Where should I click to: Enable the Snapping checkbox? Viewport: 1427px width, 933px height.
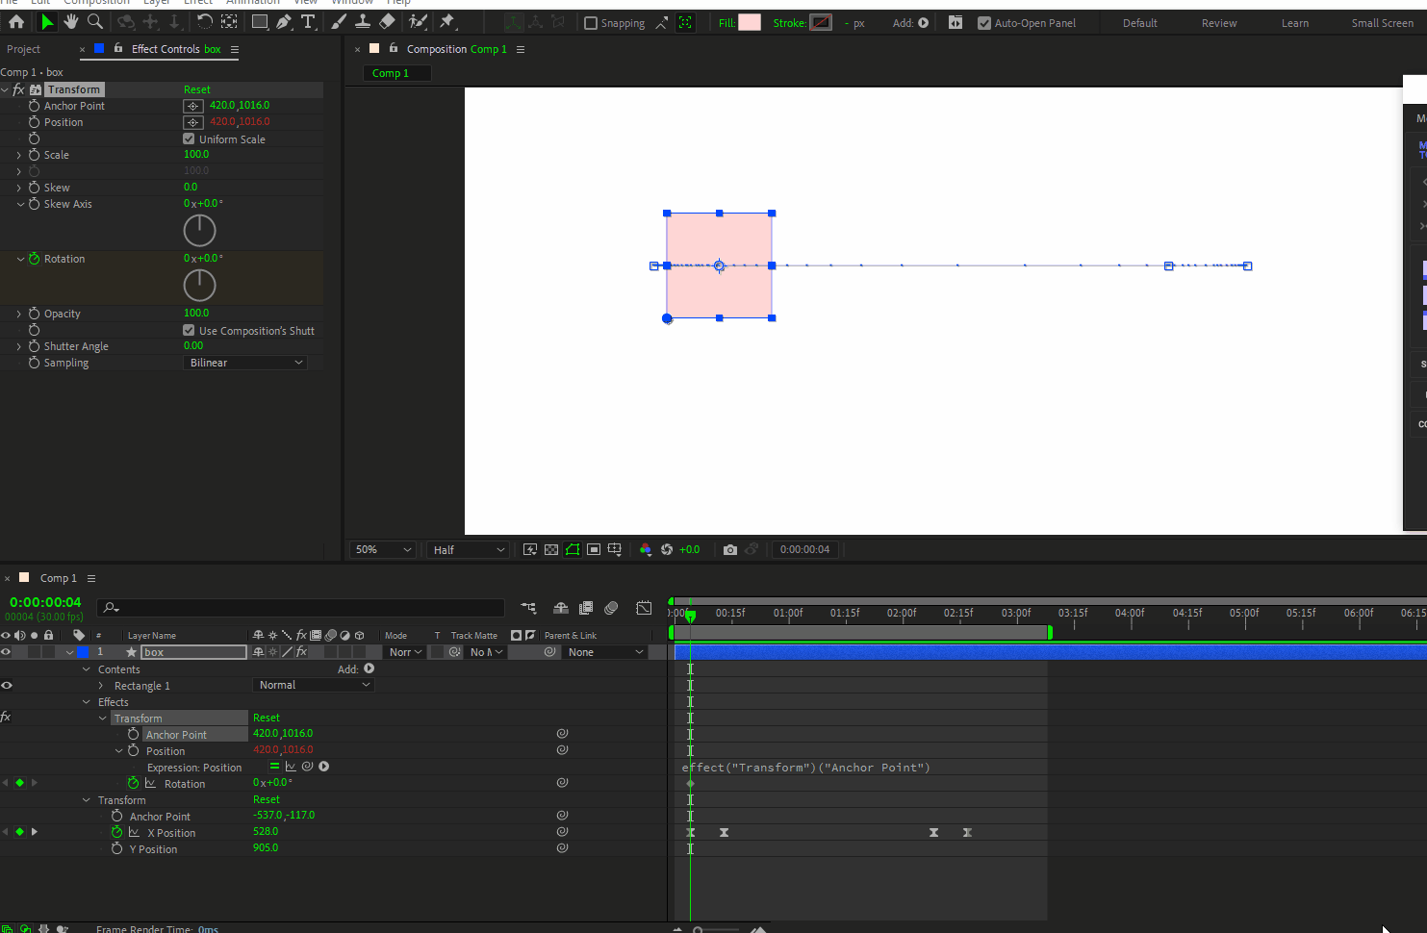pos(591,23)
